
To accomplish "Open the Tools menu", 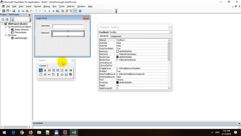I will pyautogui.click(x=62, y=6).
